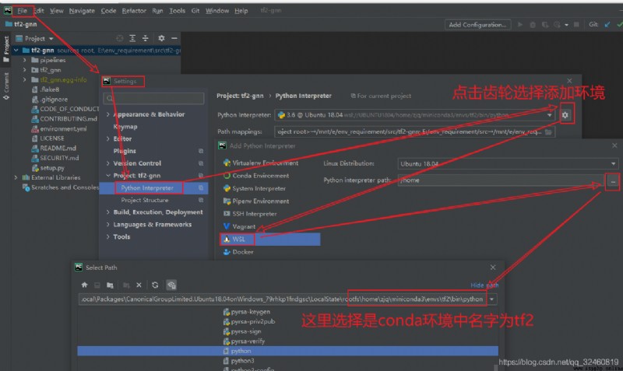Click Add Configuration button
The height and width of the screenshot is (371, 623).
click(x=477, y=25)
